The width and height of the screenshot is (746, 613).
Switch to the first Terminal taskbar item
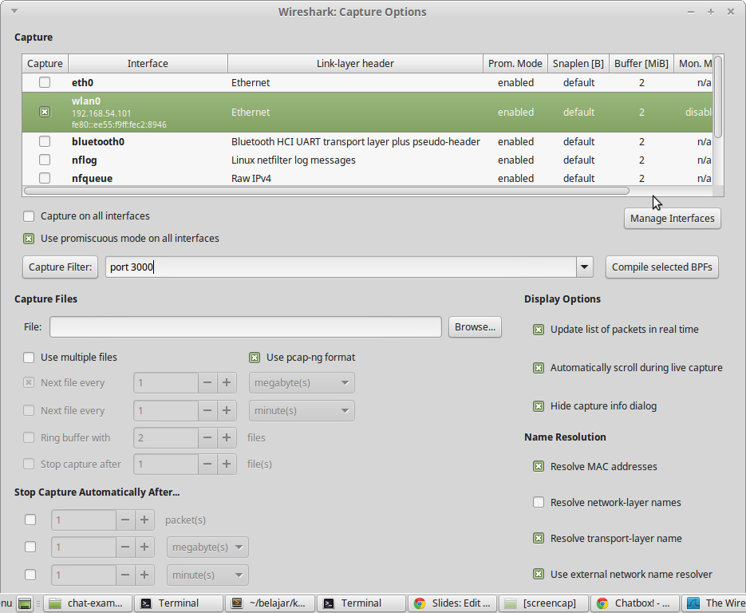179,603
